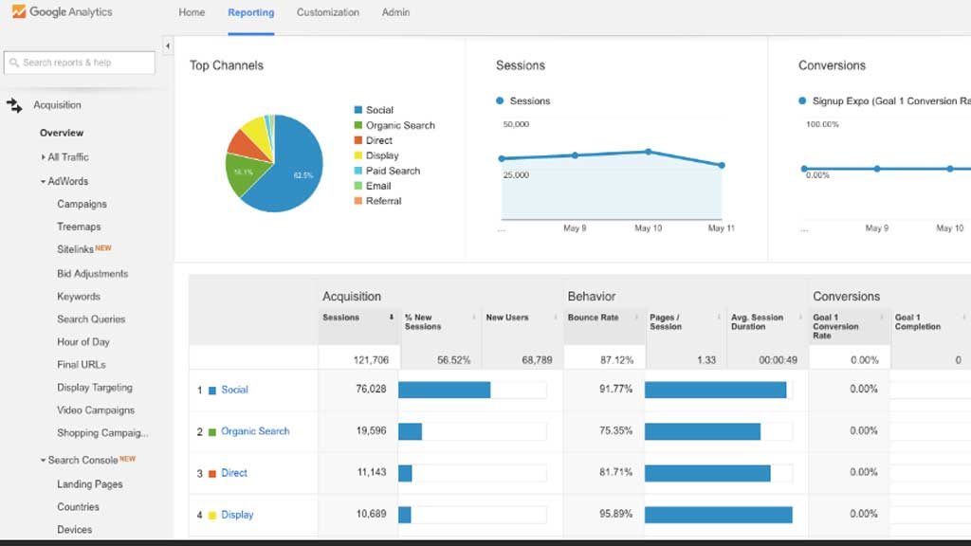Go to the Home tab
Viewport: 971px width, 546px height.
click(x=192, y=12)
